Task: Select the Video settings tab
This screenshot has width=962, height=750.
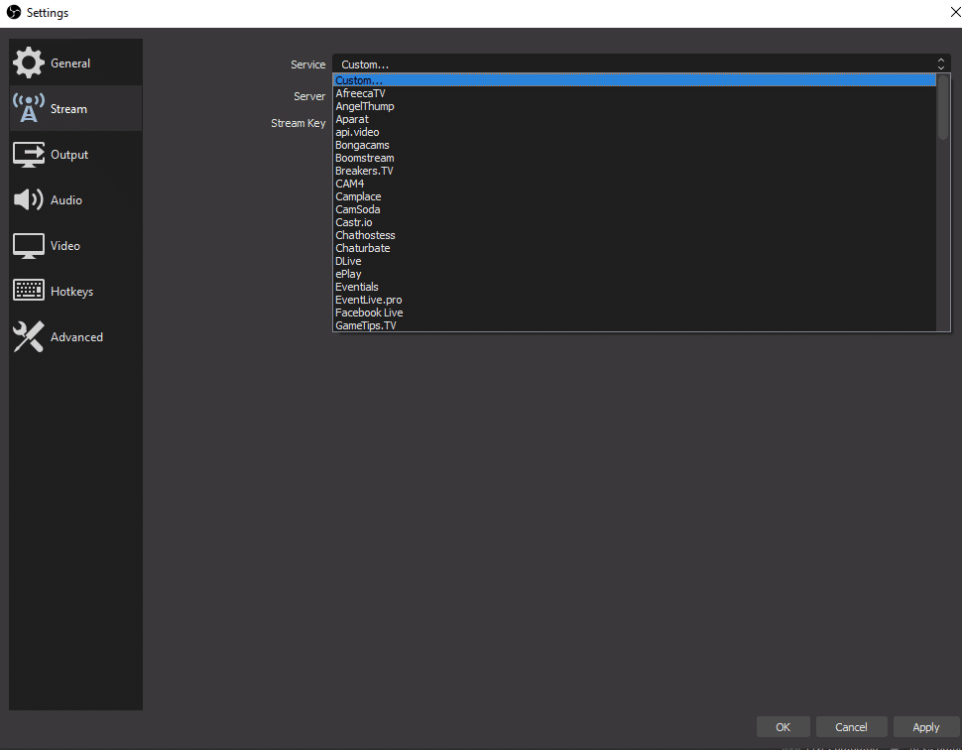Action: (76, 245)
